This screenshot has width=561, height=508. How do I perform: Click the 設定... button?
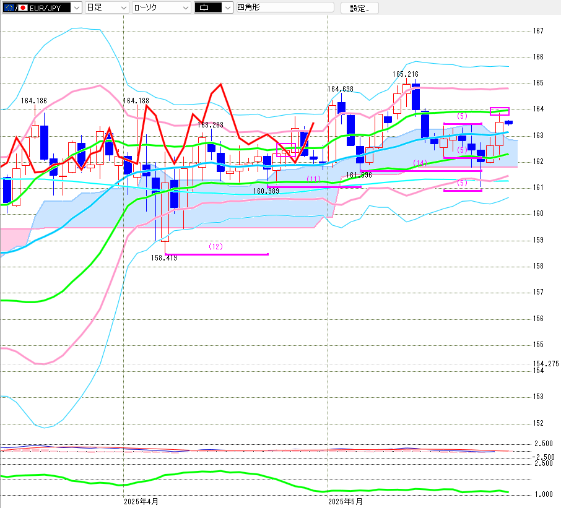360,8
